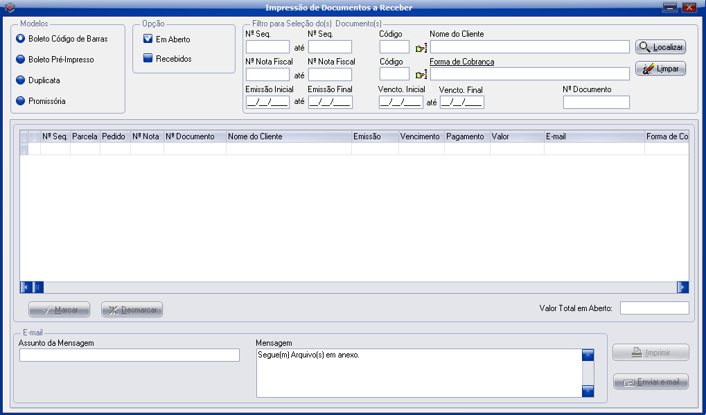Select Boleto Código de Barras model
The width and height of the screenshot is (706, 415).
point(20,39)
